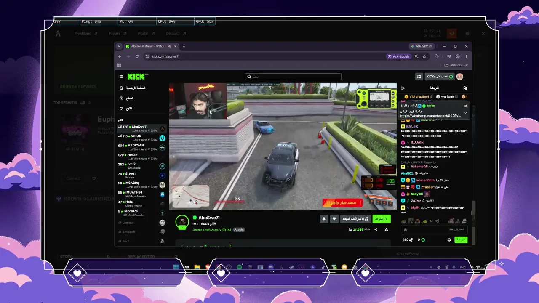Open a new Chrome tab with plus
The height and width of the screenshot is (303, 539).
(184, 46)
